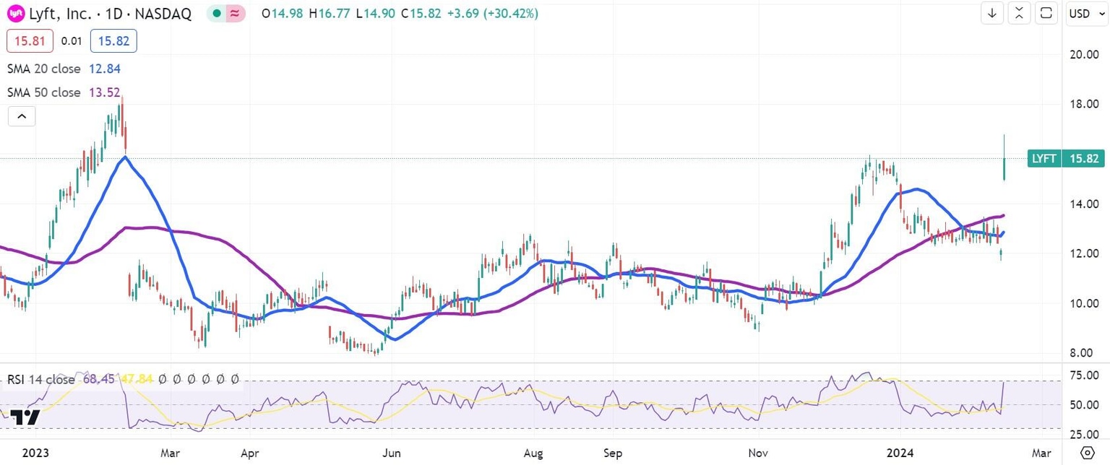Click the Aug time axis label
Screen dimensions: 1110x465
pos(533,453)
